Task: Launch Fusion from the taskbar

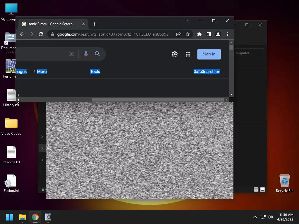Action: [48, 217]
